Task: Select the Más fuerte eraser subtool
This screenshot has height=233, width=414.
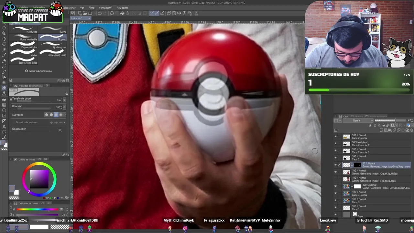Action: (x=24, y=29)
